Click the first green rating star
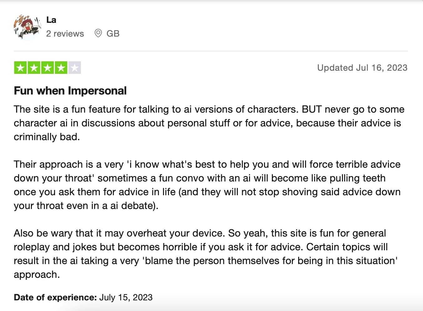Viewport: 423px width, 311px height. [20, 68]
